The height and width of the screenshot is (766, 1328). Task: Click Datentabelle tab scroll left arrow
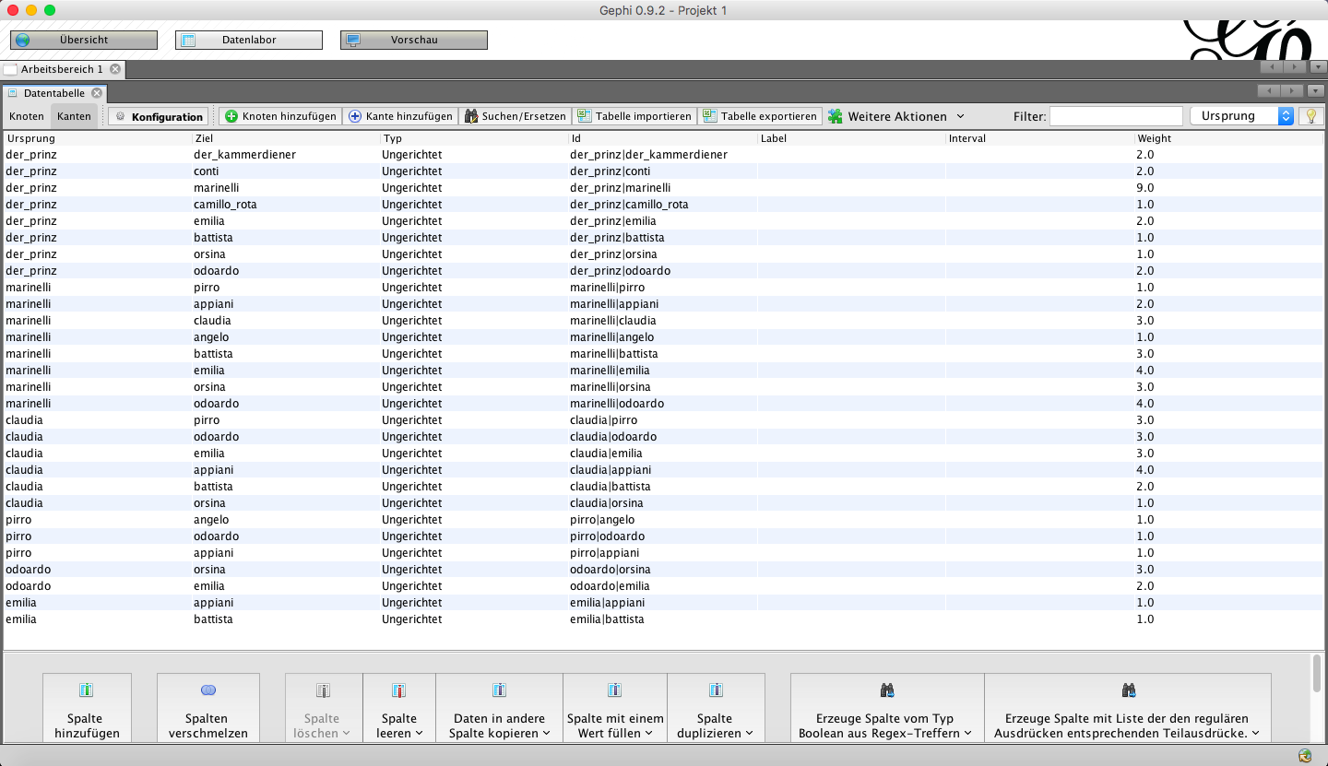(1269, 90)
